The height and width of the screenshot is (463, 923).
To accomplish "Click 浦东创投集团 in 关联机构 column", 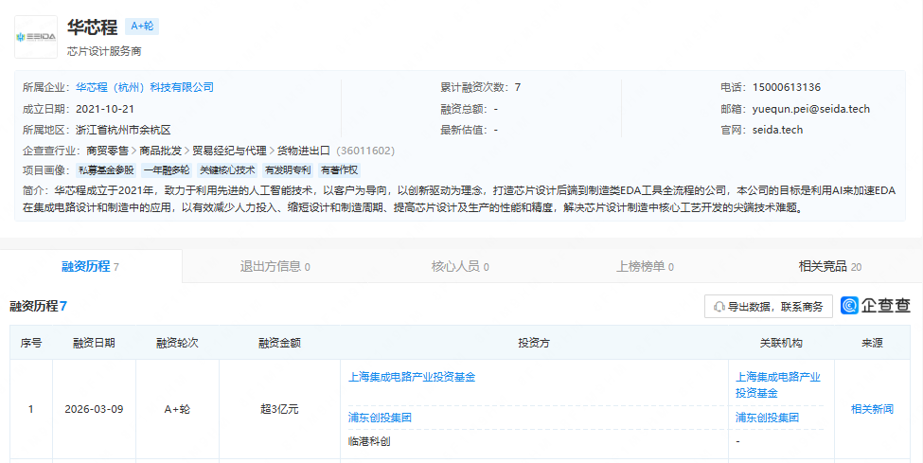I will (x=767, y=417).
